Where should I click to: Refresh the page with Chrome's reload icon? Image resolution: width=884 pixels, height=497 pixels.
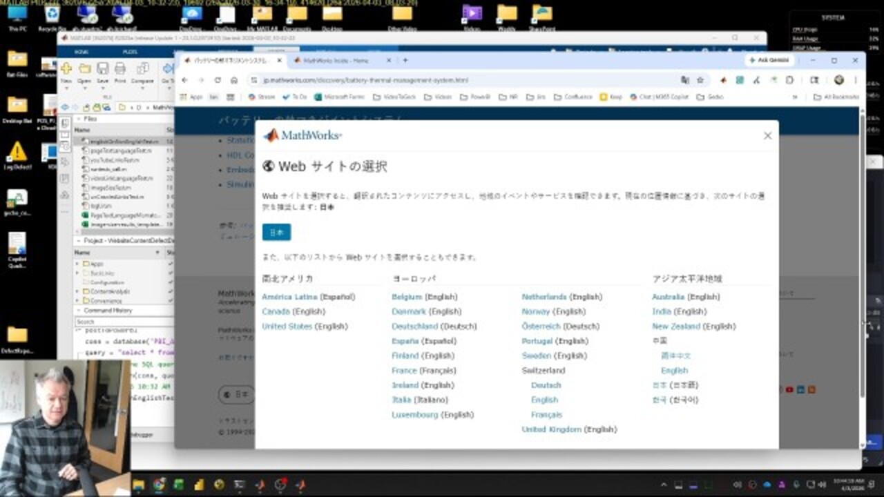coord(217,79)
